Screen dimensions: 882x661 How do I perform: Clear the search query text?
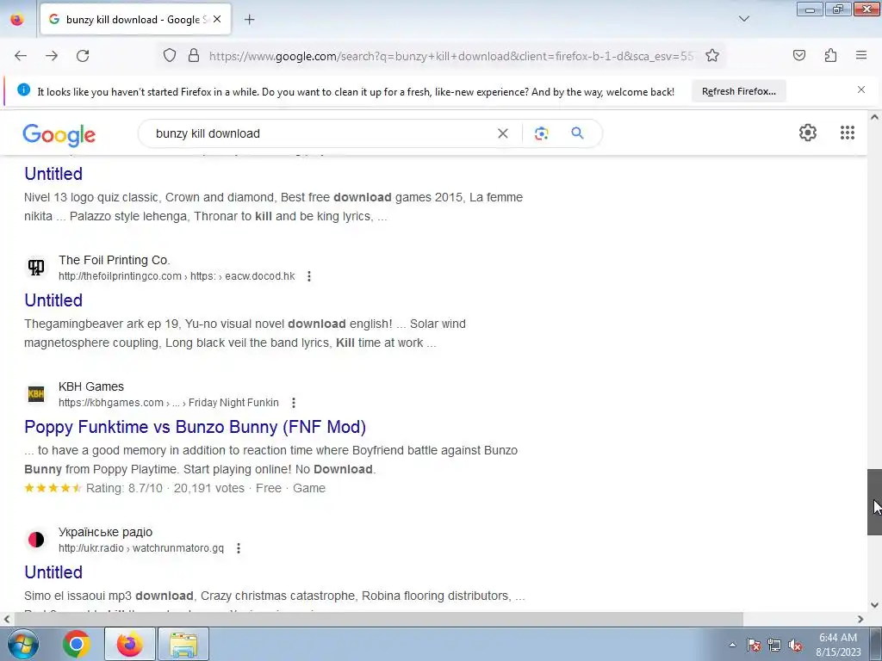click(503, 133)
